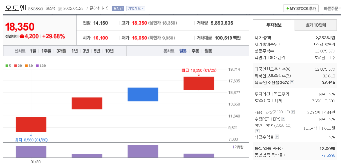Open help icon next to 추정PER EPS
Viewport: 347px width, 166px height.
pyautogui.click(x=283, y=119)
